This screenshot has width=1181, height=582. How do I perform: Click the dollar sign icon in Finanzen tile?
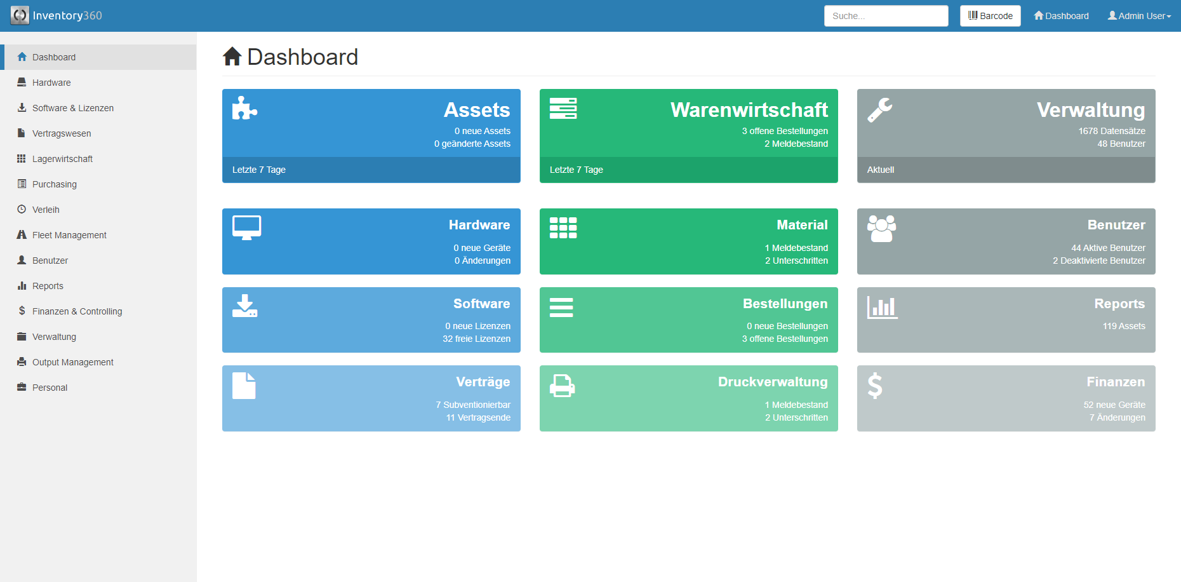point(875,385)
